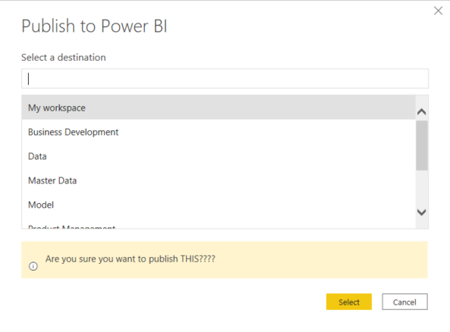The width and height of the screenshot is (450, 332).
Task: Click the scroll down arrow of destination list
Action: coord(422,212)
